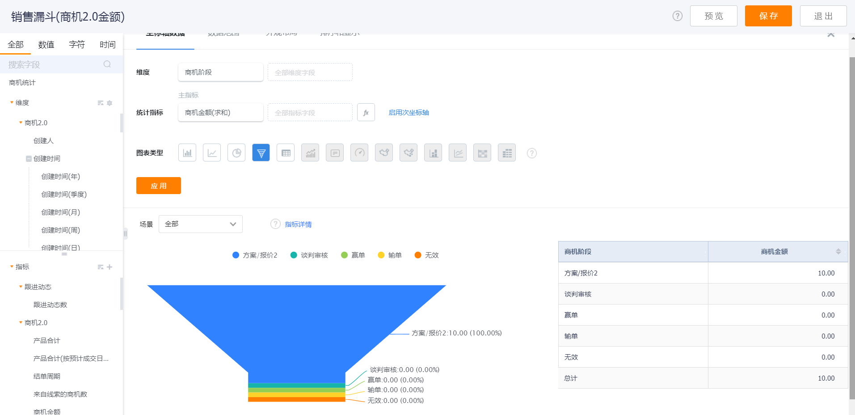Select the heatmap chart type icon
Screen dimensions: 855x415
482,152
